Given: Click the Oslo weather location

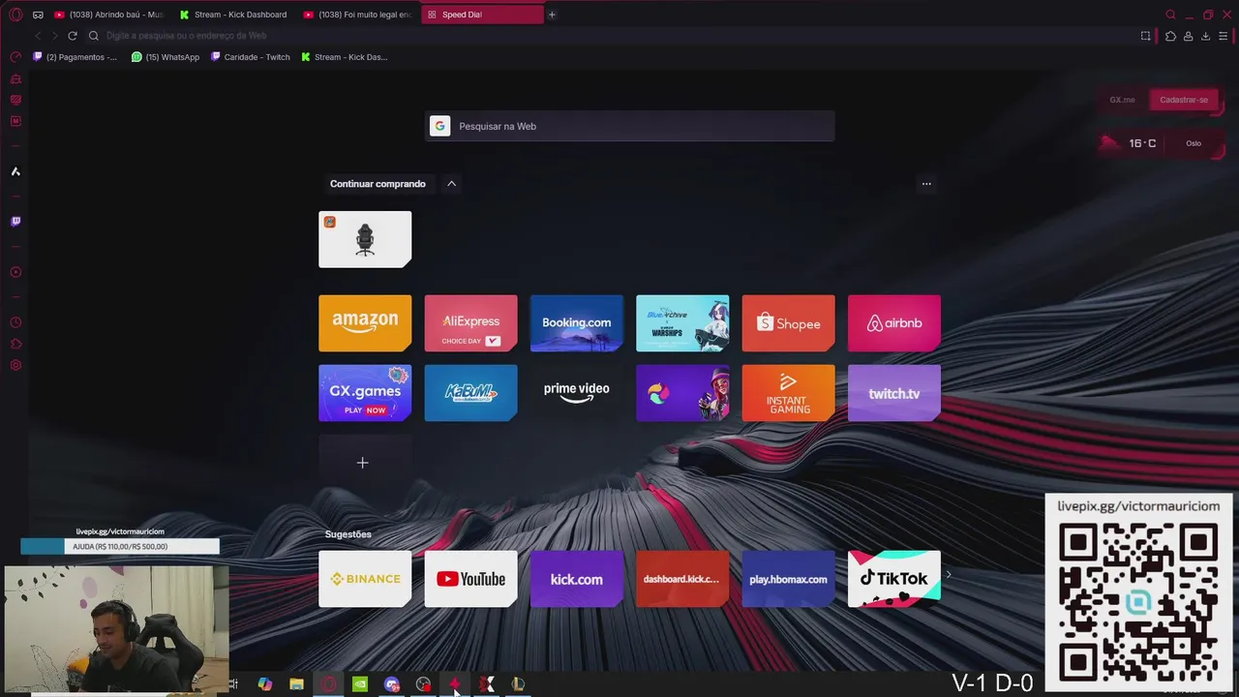Looking at the screenshot, I should click(1194, 143).
